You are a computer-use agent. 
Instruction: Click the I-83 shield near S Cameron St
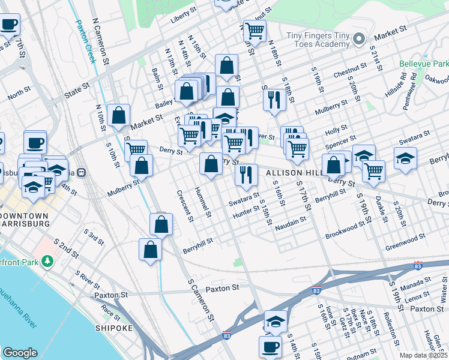coord(226,335)
